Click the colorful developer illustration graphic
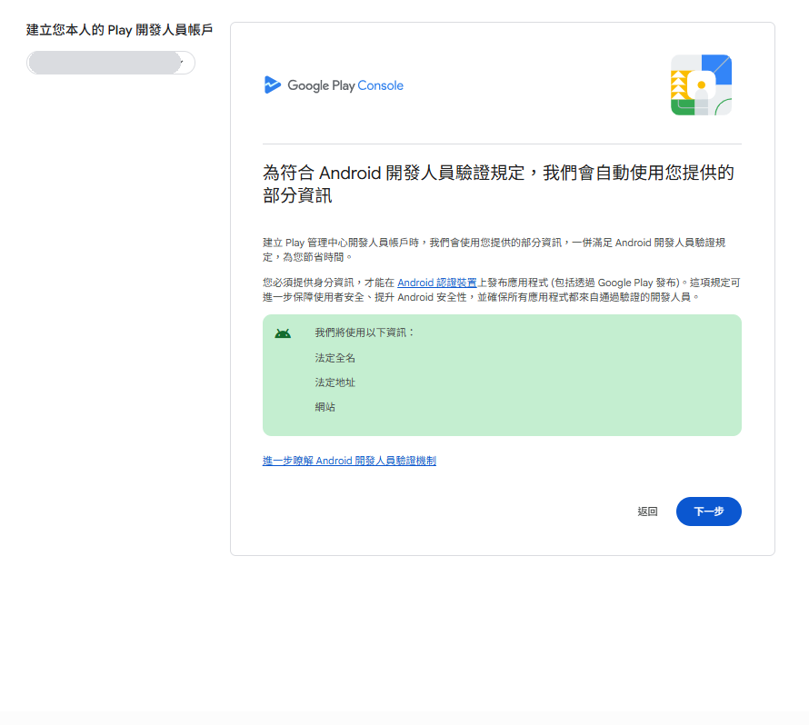The height and width of the screenshot is (725, 809). click(x=701, y=85)
